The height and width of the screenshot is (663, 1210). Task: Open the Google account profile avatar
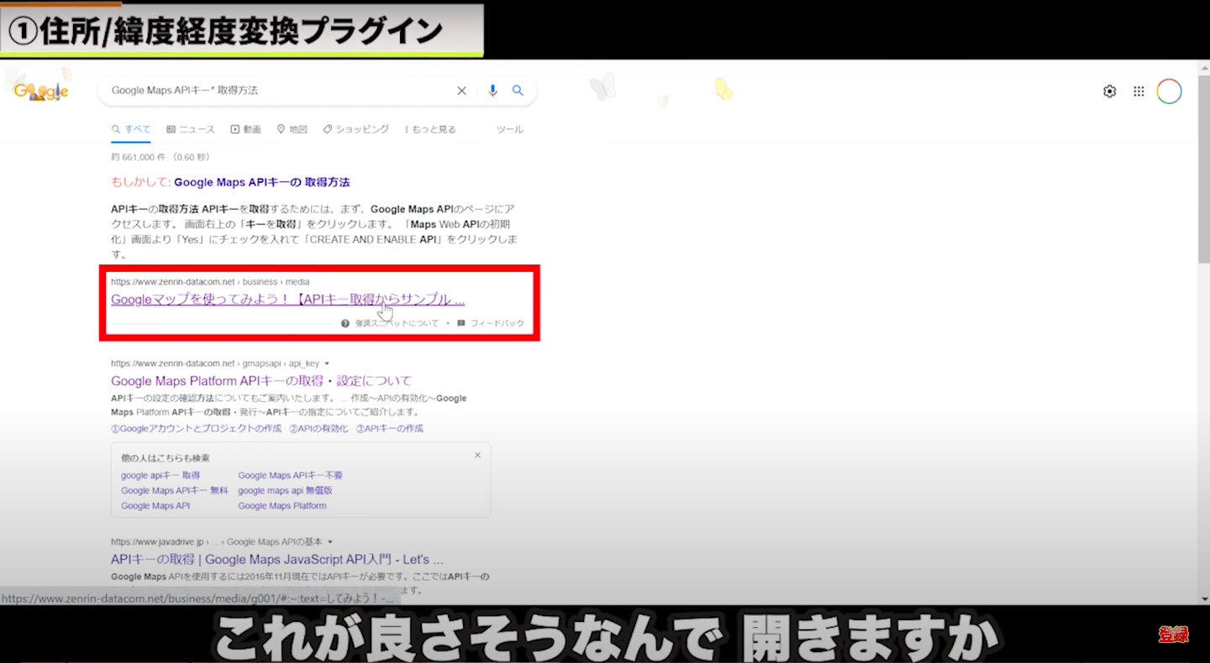click(1169, 91)
